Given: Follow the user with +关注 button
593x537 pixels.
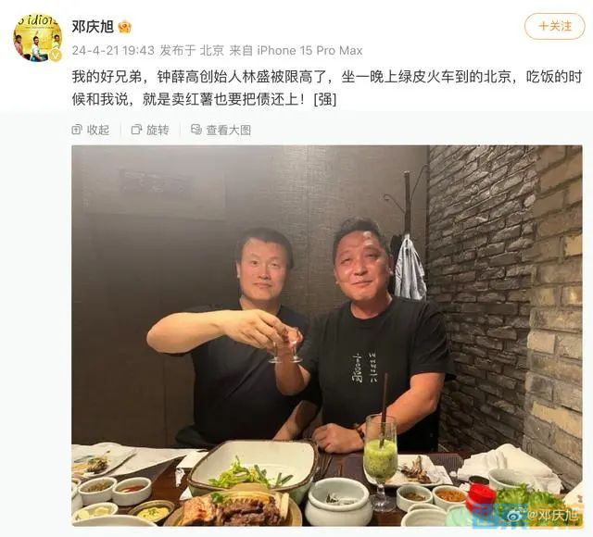Looking at the screenshot, I should point(554,26).
